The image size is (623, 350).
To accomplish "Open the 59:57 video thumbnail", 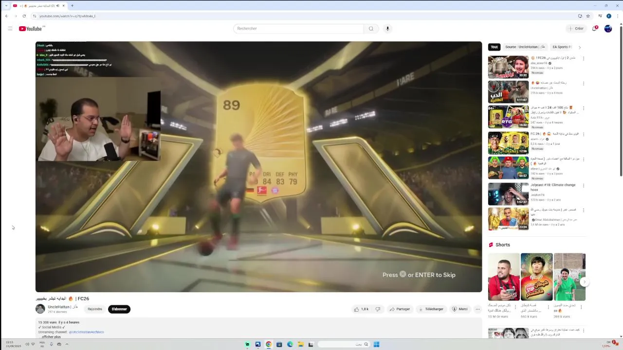I will pyautogui.click(x=508, y=168).
